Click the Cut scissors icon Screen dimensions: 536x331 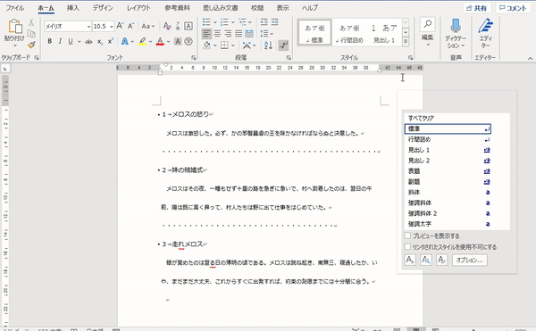click(x=31, y=23)
